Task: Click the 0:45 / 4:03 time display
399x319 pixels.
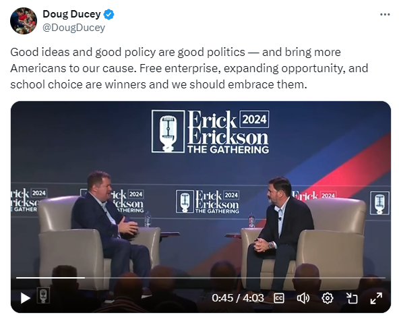Action: point(238,298)
